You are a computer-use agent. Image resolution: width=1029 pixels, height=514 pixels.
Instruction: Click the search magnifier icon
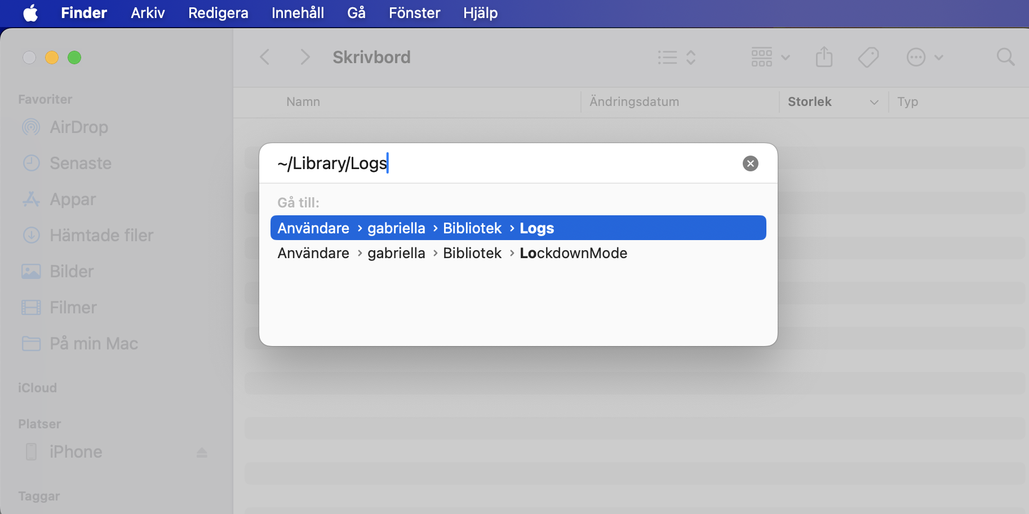(x=1005, y=57)
